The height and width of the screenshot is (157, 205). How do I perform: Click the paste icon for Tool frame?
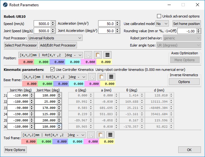click(x=102, y=135)
